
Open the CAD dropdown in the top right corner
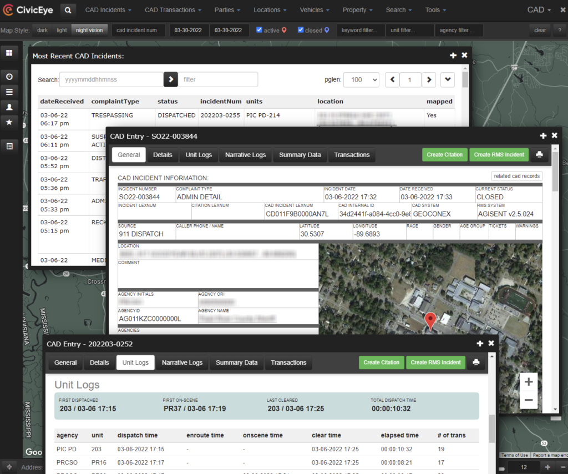[x=538, y=9]
